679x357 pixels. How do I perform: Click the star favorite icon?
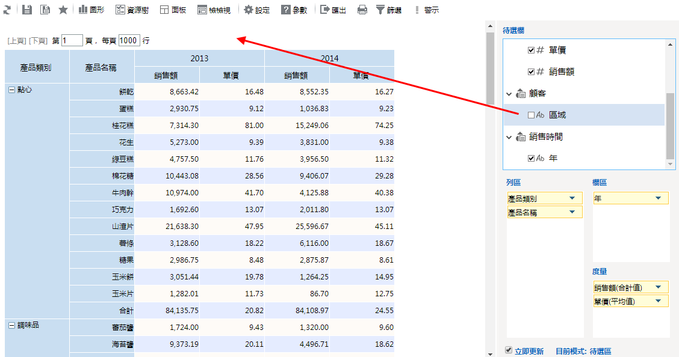click(63, 10)
